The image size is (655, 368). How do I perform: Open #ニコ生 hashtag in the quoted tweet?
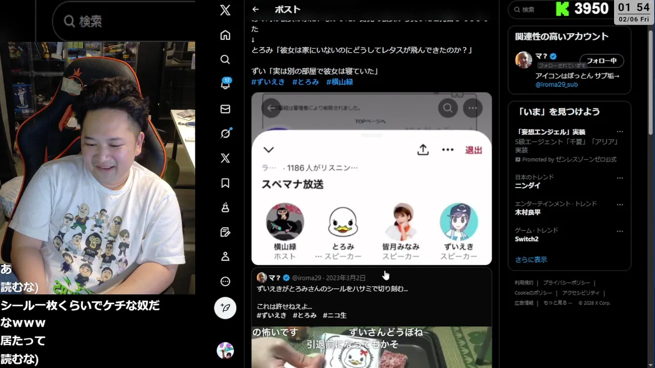[335, 315]
